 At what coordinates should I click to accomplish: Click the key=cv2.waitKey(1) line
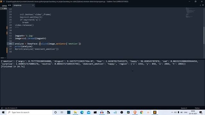click(31, 17)
